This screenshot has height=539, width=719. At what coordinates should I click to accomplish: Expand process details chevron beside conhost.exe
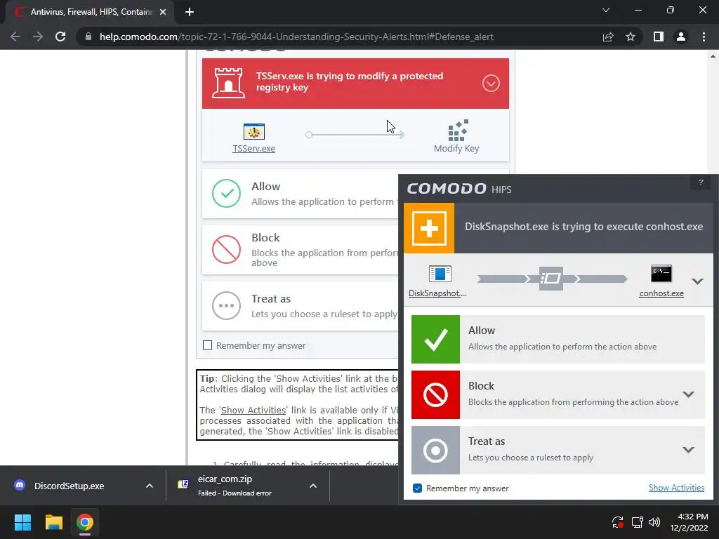pos(697,281)
